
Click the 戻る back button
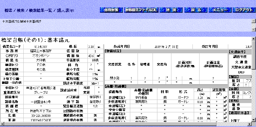click(x=196, y=10)
